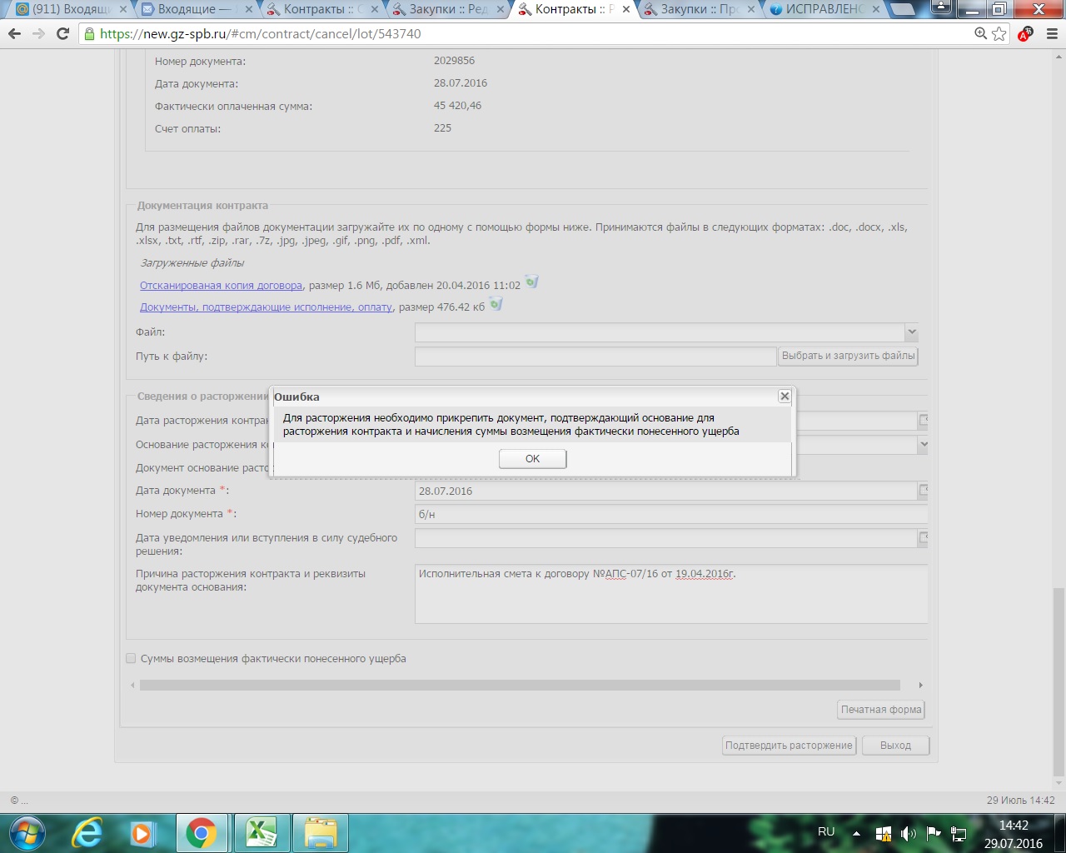Click Chrome icon on taskbar

(x=201, y=833)
